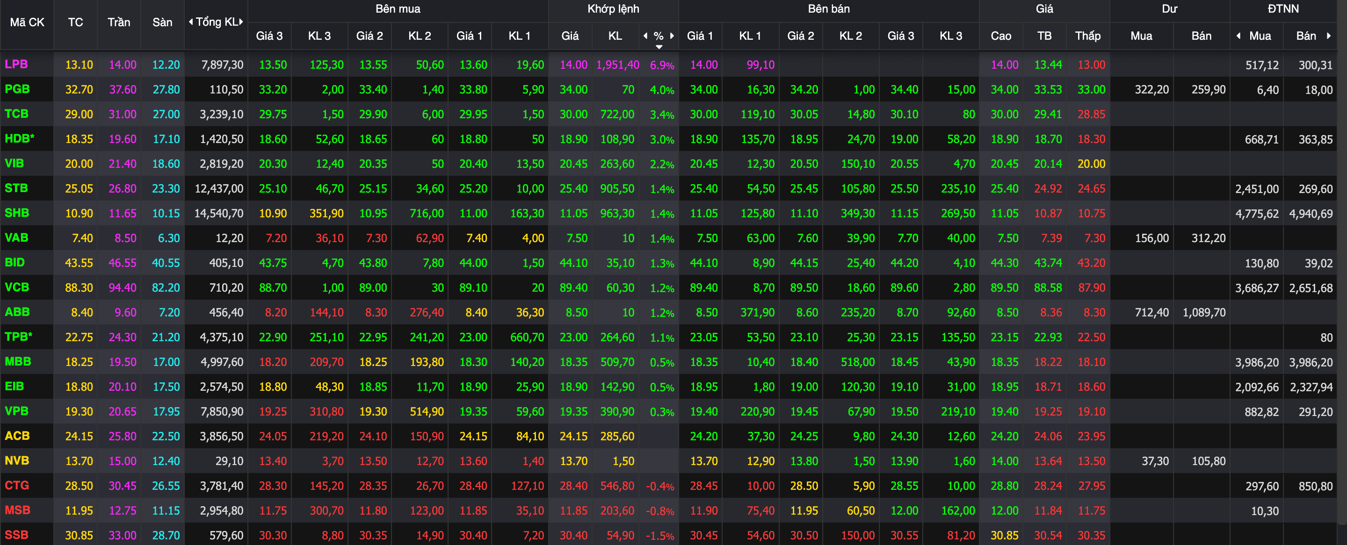Open NVB stock ticker

pos(17,460)
